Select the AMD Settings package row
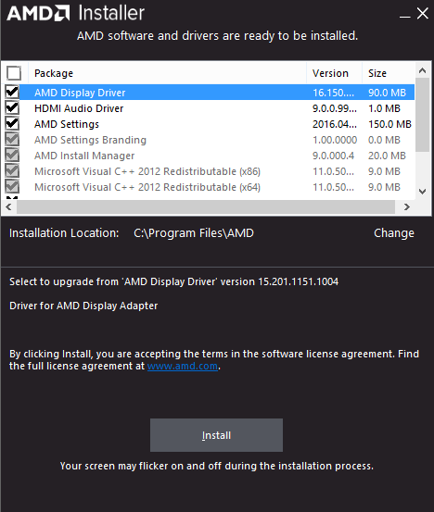 217,124
